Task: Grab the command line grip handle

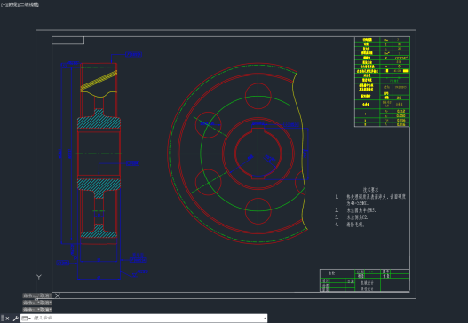Action: click(3, 319)
